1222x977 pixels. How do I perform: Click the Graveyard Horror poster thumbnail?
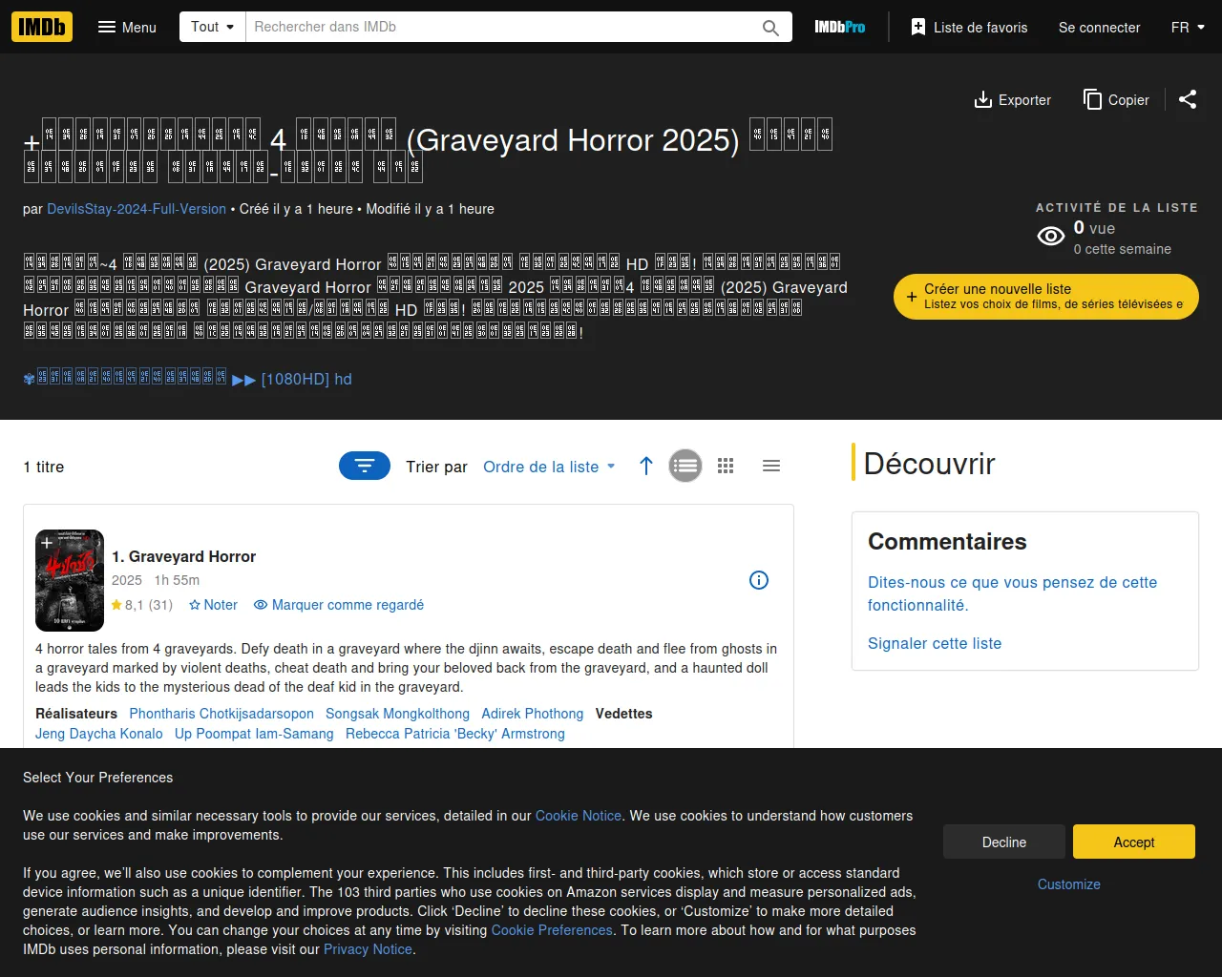pyautogui.click(x=70, y=580)
